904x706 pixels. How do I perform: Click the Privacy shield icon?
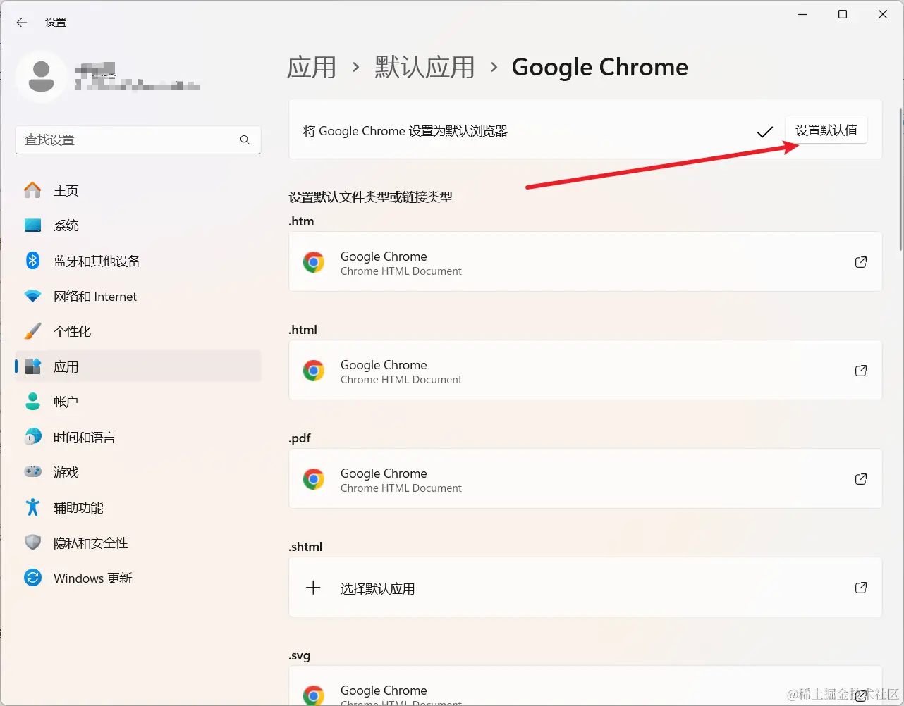point(32,543)
